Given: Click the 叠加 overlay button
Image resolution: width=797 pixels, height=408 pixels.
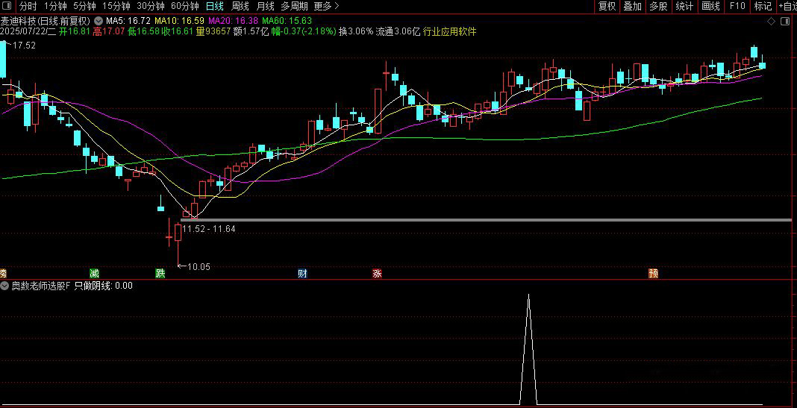Looking at the screenshot, I should (632, 6).
